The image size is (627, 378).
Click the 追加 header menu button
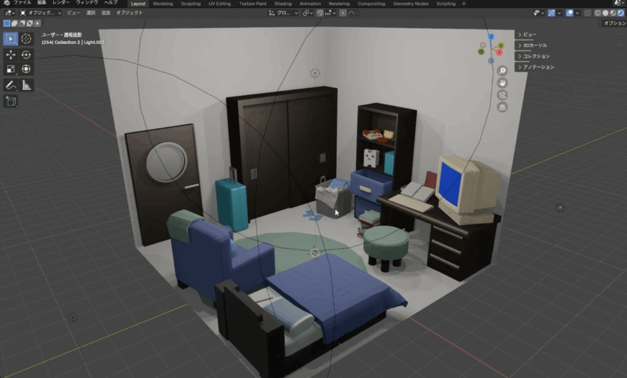pyautogui.click(x=106, y=12)
